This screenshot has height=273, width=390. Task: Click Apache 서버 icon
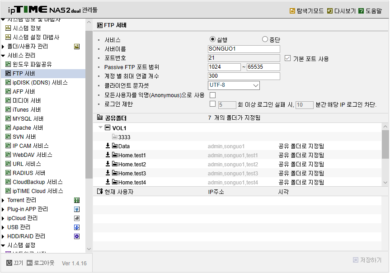click(8, 127)
